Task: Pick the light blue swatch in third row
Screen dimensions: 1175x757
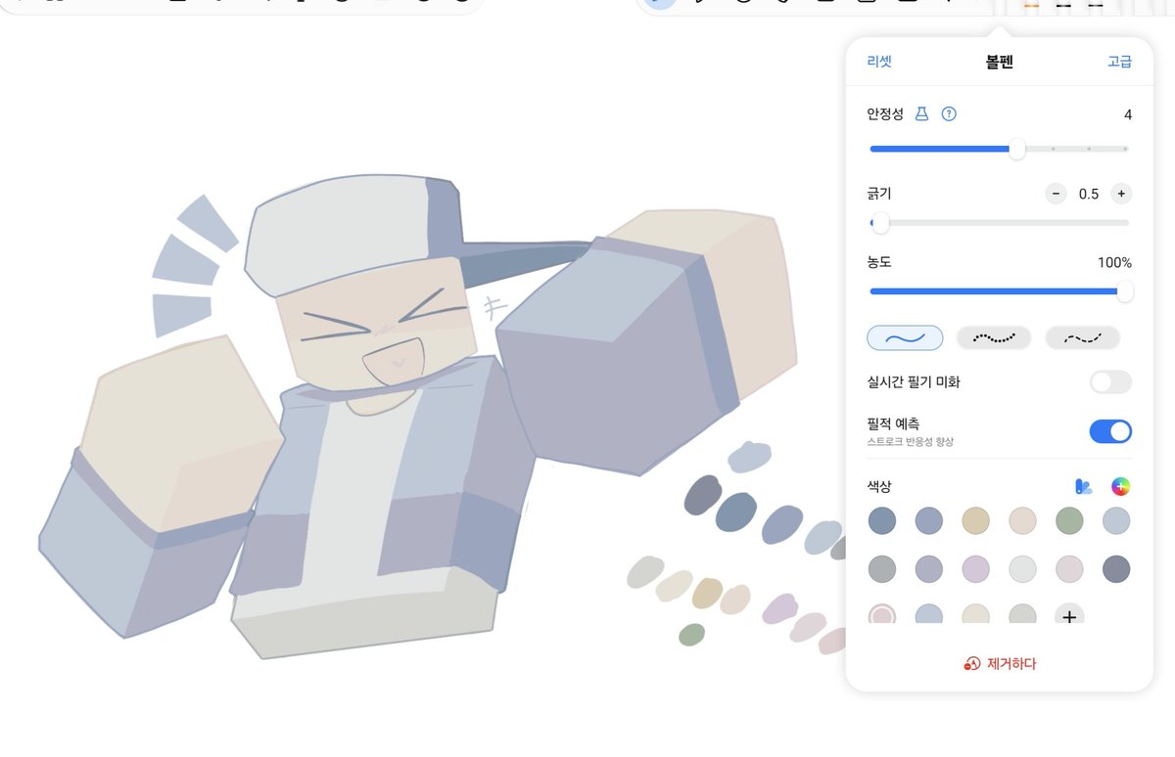Action: click(x=928, y=614)
